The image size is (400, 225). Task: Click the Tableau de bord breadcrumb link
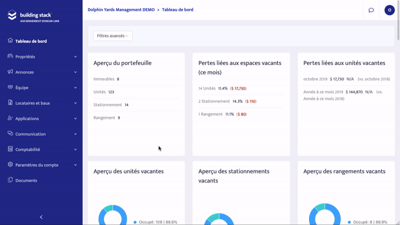coord(177,9)
